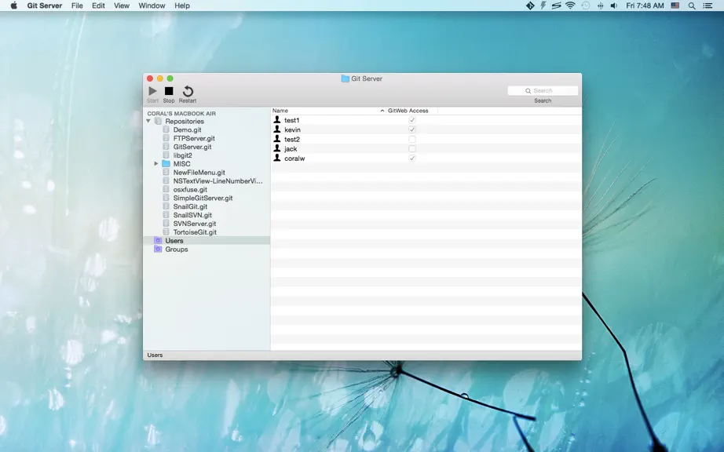Click the person icon beside test2
Viewport: 724px width, 452px height.
pos(277,138)
